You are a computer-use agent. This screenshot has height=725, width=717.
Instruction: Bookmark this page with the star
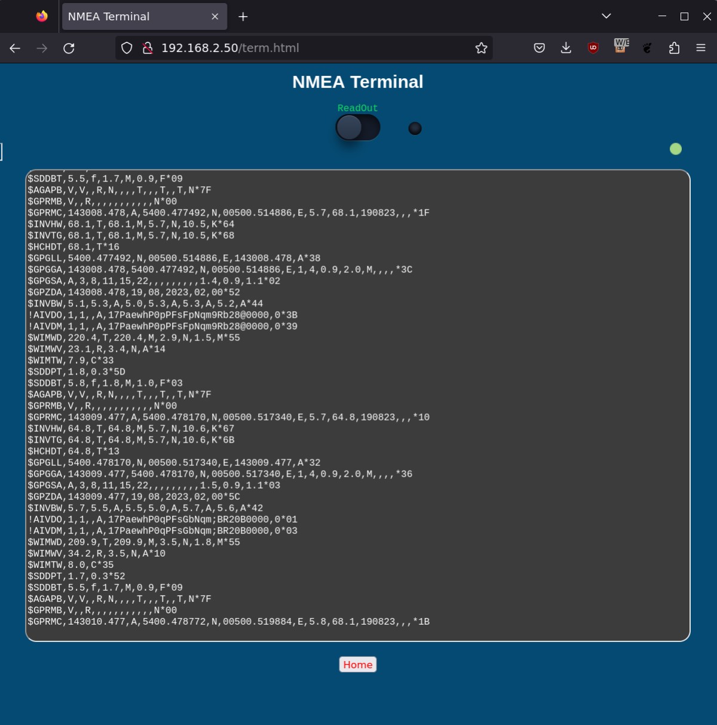pyautogui.click(x=481, y=48)
